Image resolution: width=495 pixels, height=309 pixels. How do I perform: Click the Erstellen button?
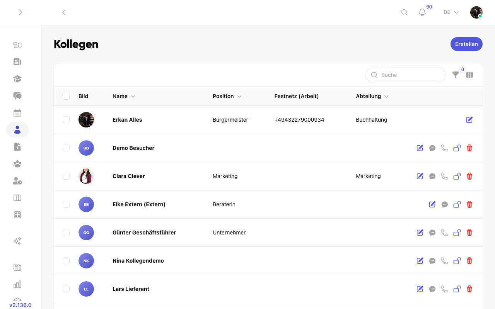point(466,44)
